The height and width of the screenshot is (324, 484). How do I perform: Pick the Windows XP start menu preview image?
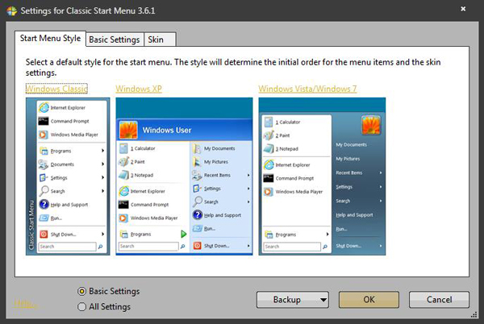click(184, 177)
